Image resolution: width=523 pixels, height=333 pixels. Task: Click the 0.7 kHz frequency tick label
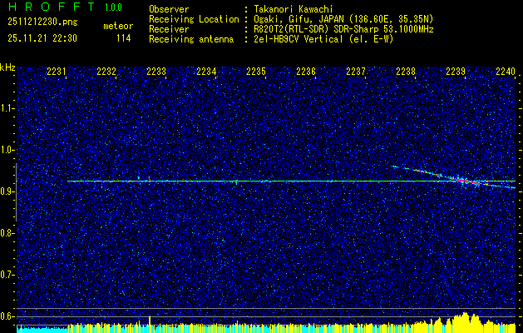tap(7, 275)
